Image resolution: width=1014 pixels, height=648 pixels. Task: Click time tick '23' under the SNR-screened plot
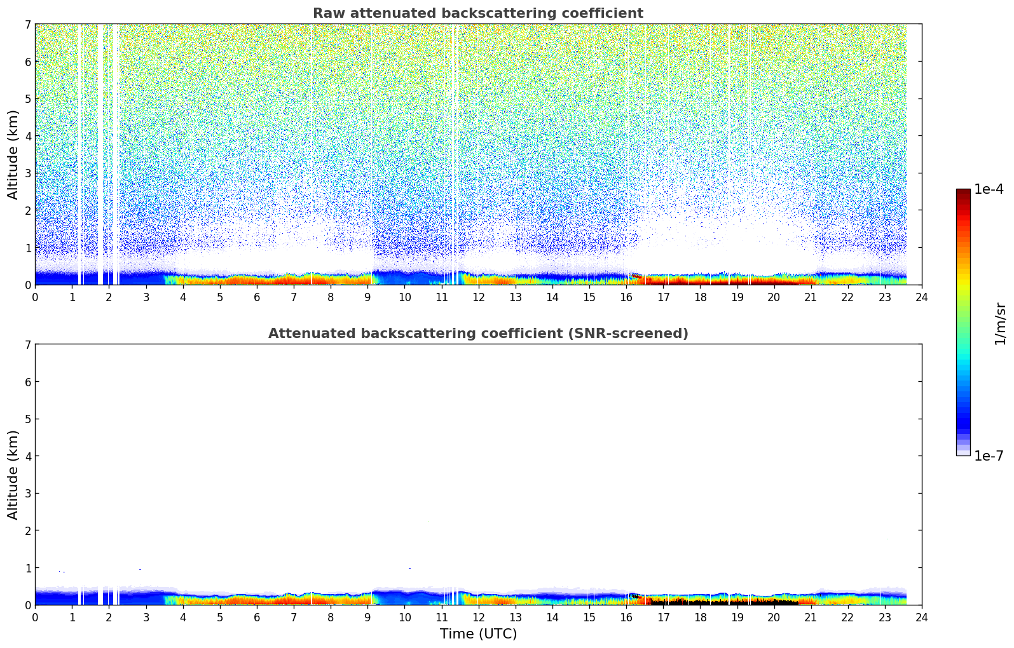pyautogui.click(x=885, y=617)
